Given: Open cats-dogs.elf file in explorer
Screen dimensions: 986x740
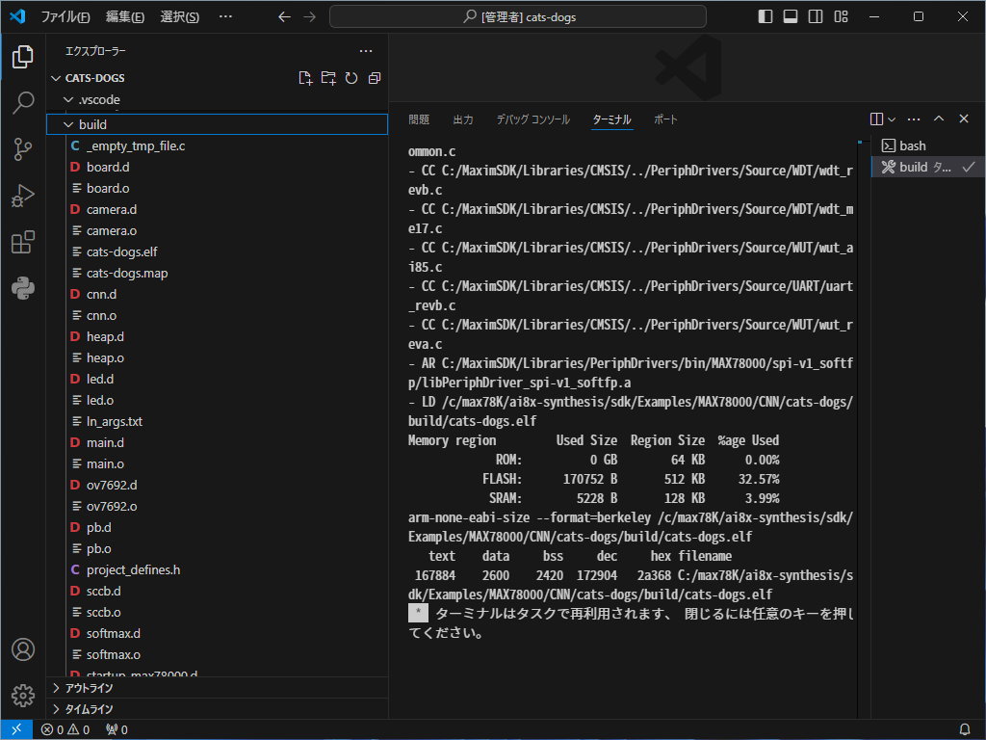Looking at the screenshot, I should point(121,251).
